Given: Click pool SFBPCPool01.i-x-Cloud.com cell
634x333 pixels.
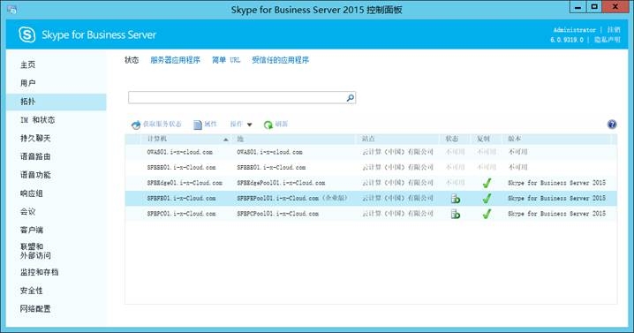Looking at the screenshot, I should (278, 214).
